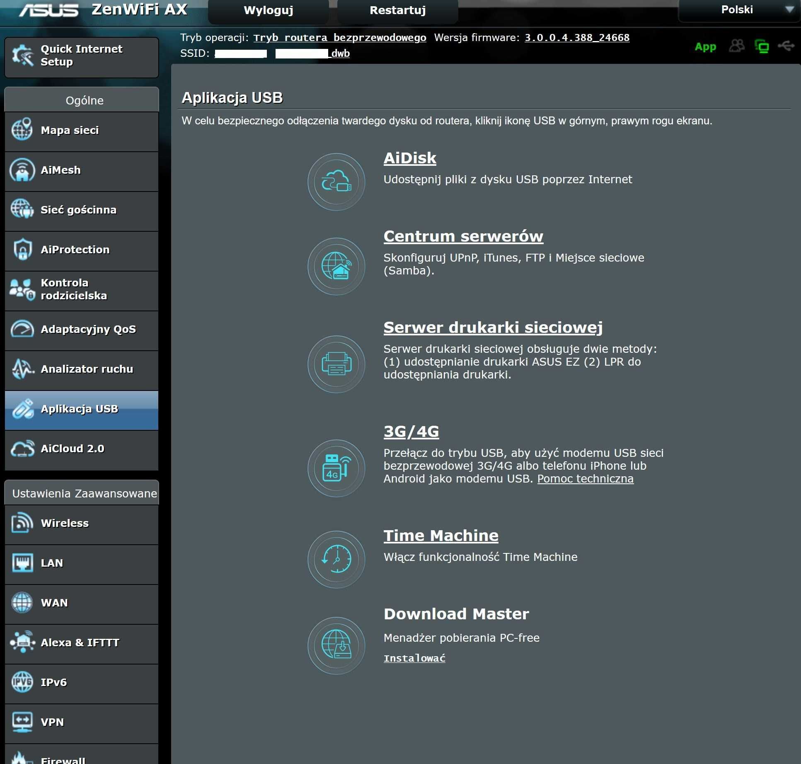Click the WAN globe icon
Viewport: 801px width, 764px height.
(22, 602)
